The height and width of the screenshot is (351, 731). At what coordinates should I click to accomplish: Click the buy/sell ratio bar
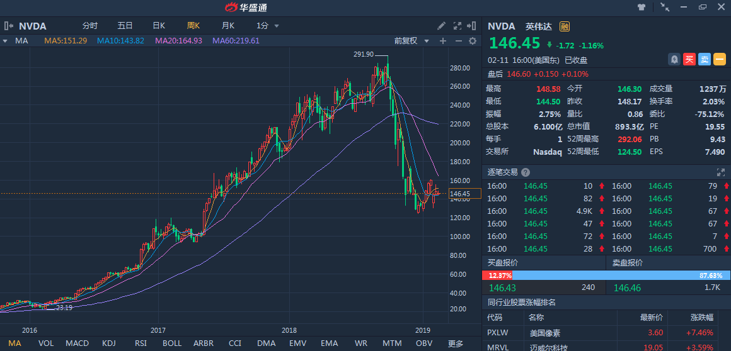coord(606,276)
